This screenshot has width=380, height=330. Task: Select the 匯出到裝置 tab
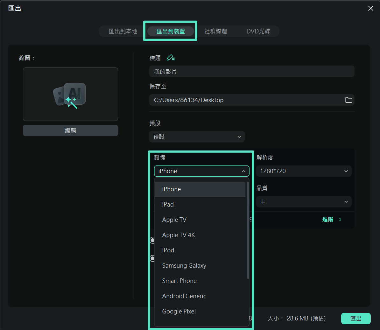point(171,31)
